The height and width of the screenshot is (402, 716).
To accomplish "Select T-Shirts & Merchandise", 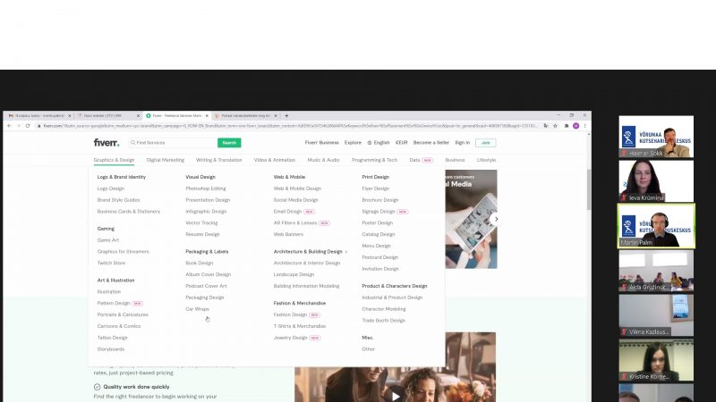I will [300, 326].
